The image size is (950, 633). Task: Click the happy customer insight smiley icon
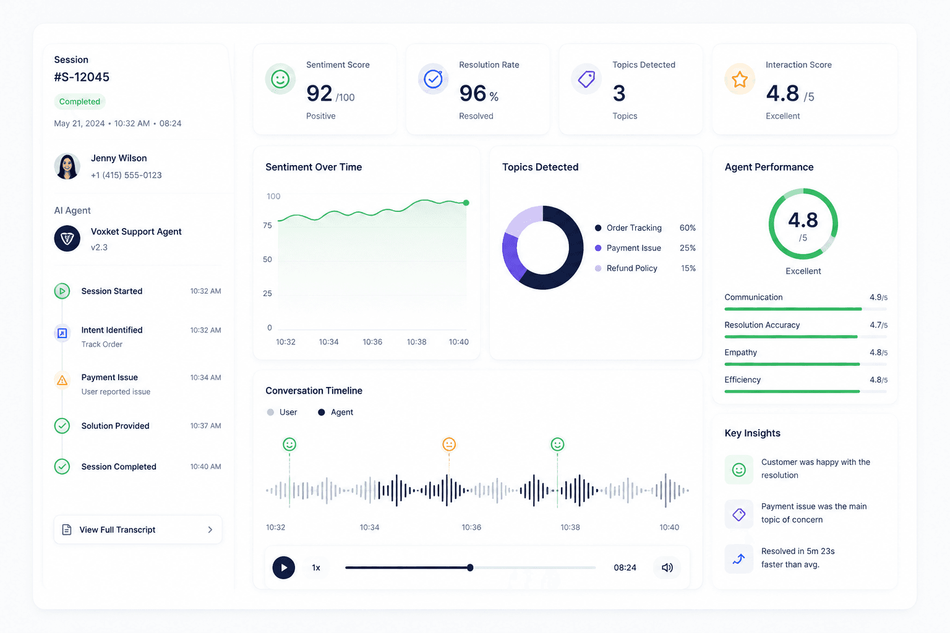739,470
